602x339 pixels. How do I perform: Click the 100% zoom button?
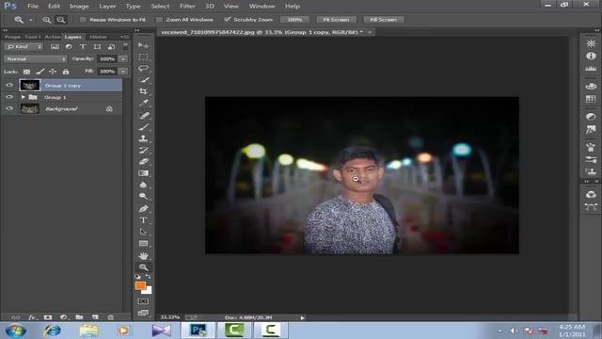click(294, 19)
